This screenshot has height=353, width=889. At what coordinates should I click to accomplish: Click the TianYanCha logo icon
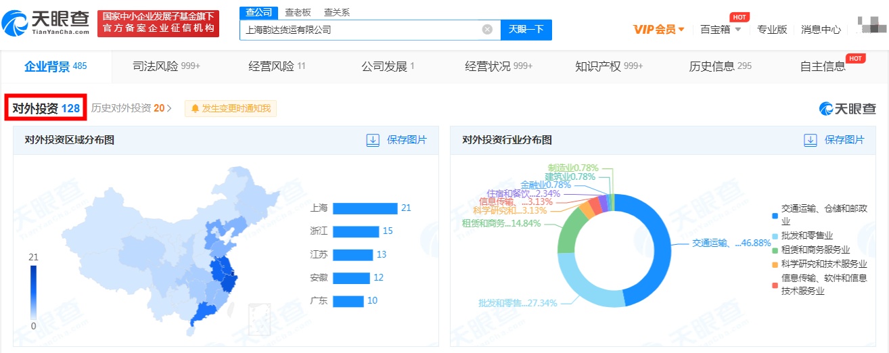tap(15, 24)
